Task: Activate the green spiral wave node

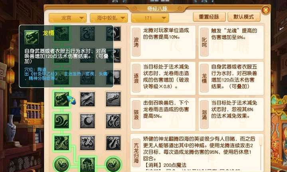Action: 62,121
